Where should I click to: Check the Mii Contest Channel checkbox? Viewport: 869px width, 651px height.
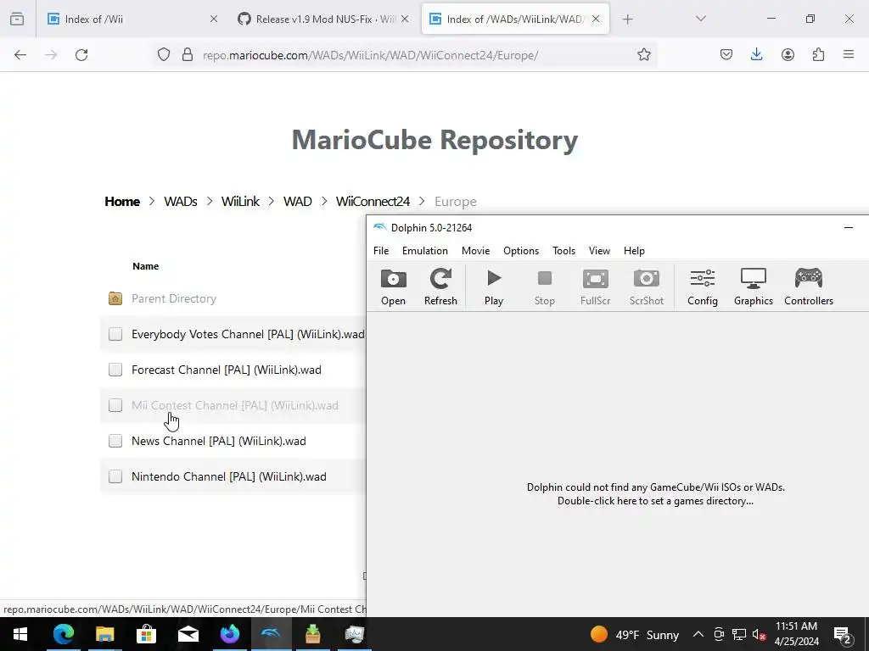[x=115, y=405]
